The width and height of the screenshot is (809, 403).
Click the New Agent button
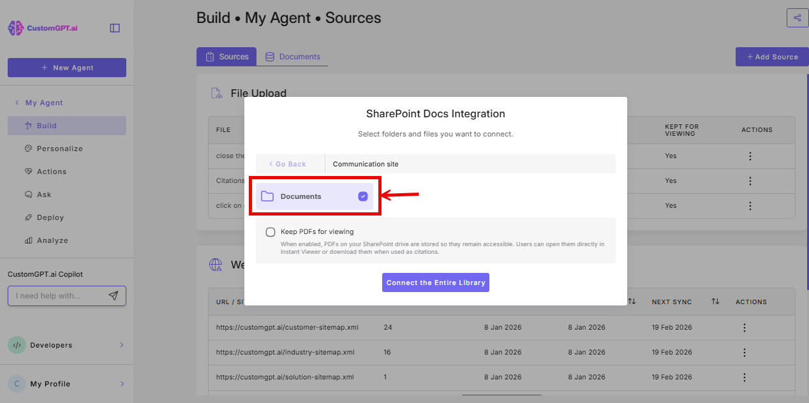coord(67,68)
